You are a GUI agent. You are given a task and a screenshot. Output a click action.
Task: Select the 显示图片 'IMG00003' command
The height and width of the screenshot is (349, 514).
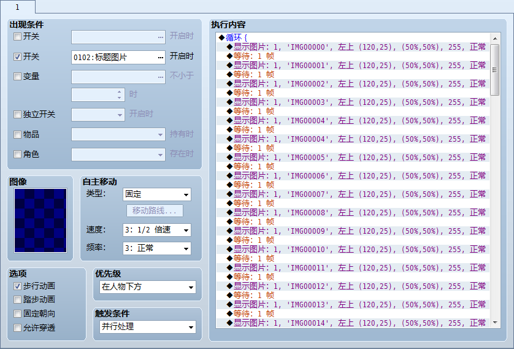(x=353, y=102)
